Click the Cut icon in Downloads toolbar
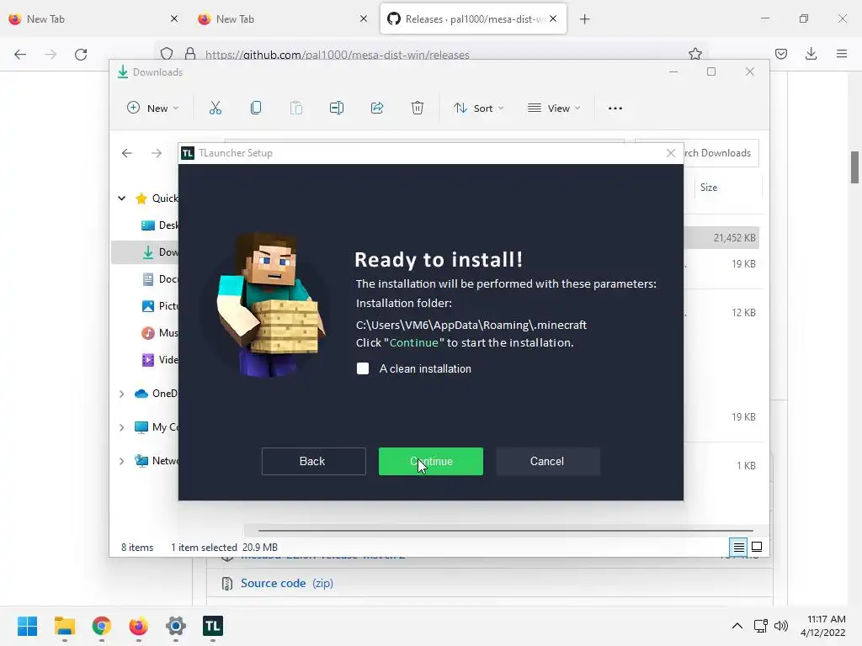 215,109
